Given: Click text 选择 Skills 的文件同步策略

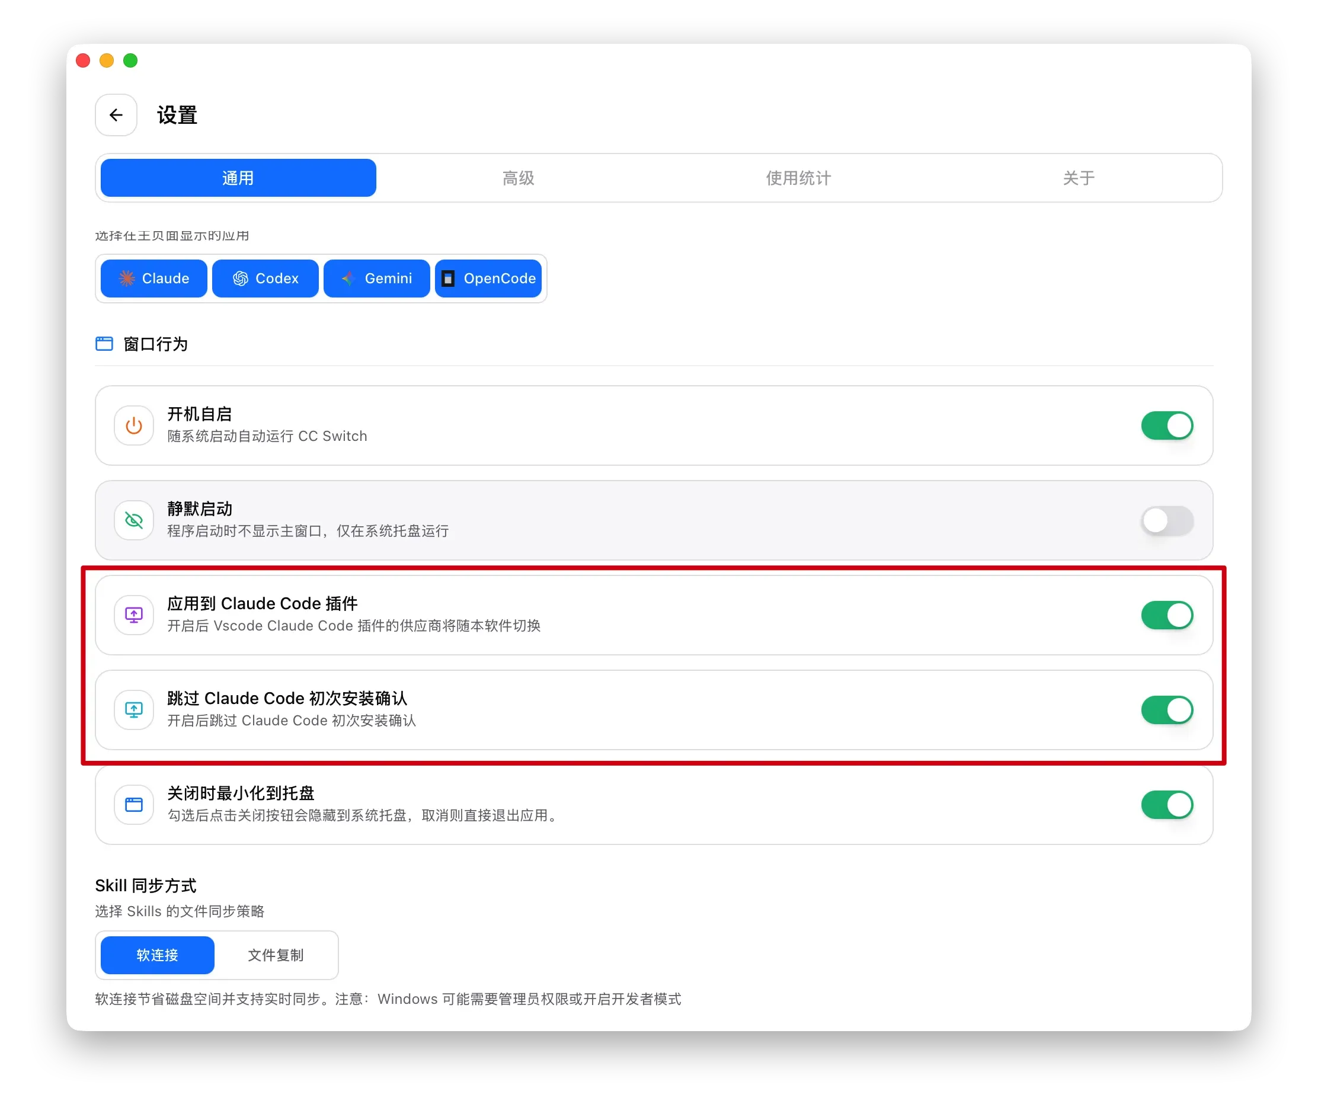Looking at the screenshot, I should click(x=180, y=911).
